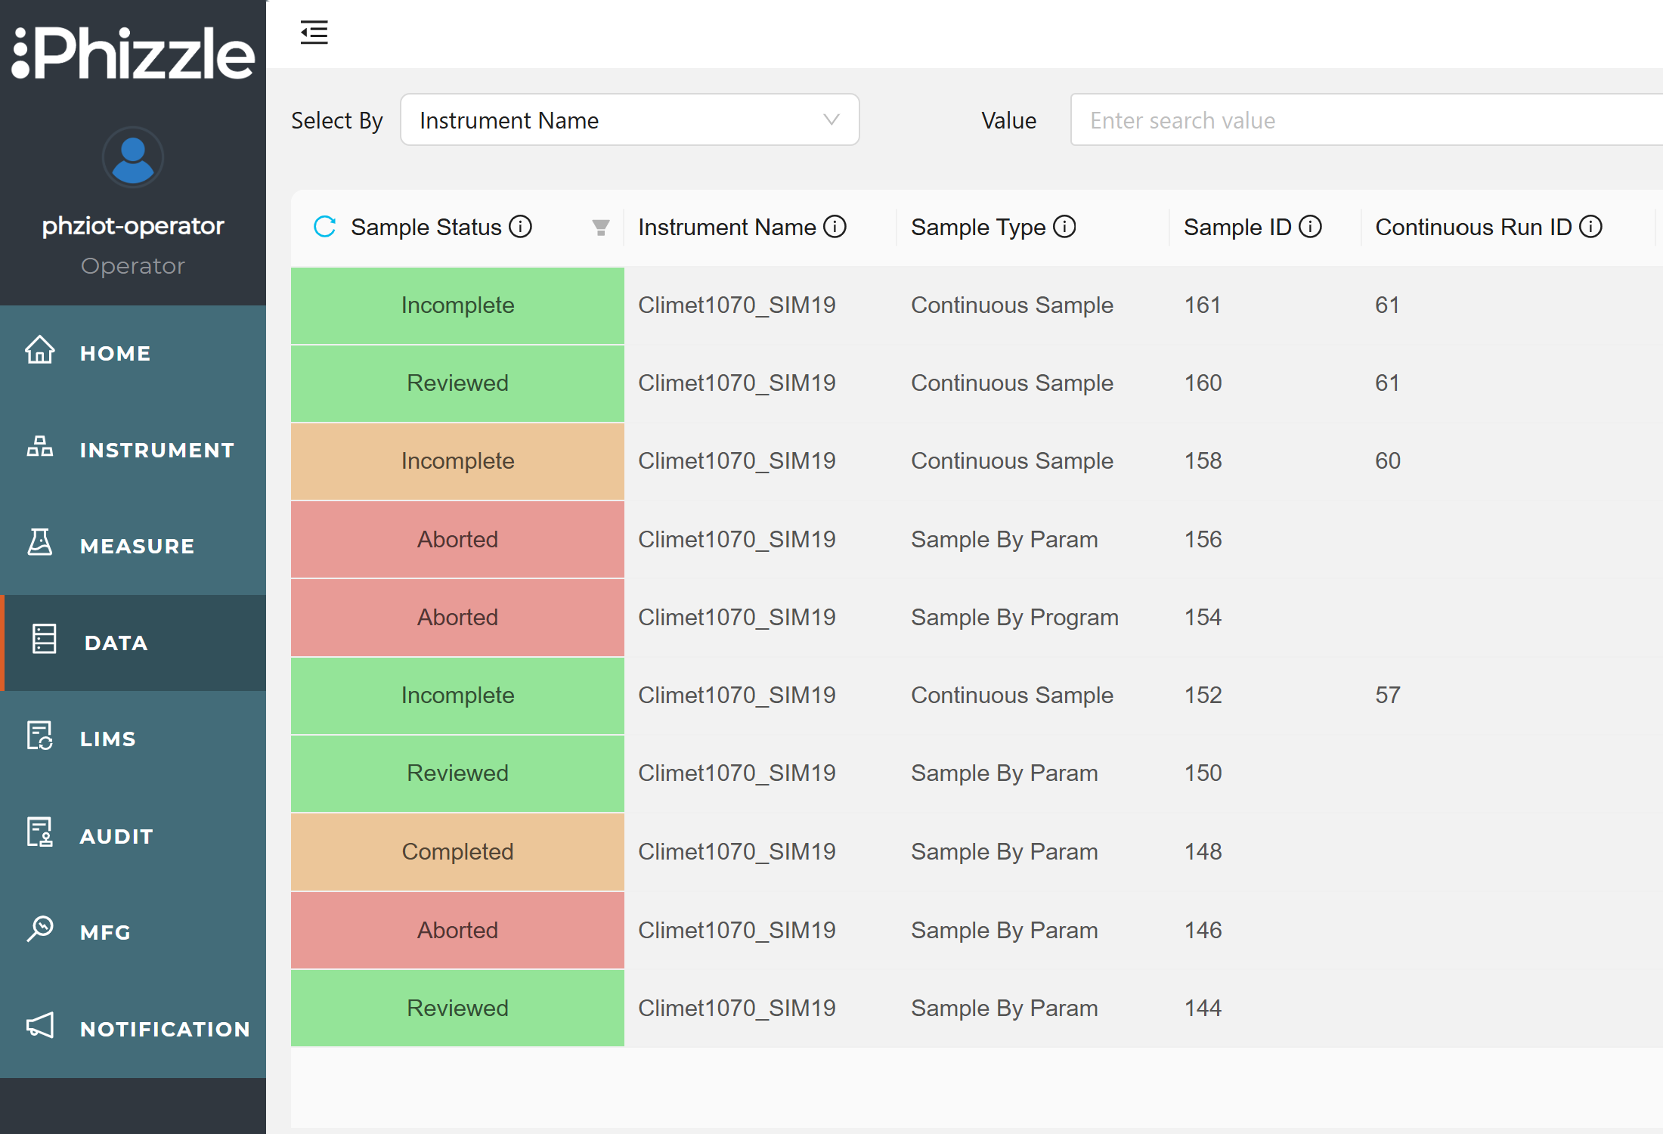1663x1134 pixels.
Task: View info for the Instrument Name column
Action: click(835, 226)
